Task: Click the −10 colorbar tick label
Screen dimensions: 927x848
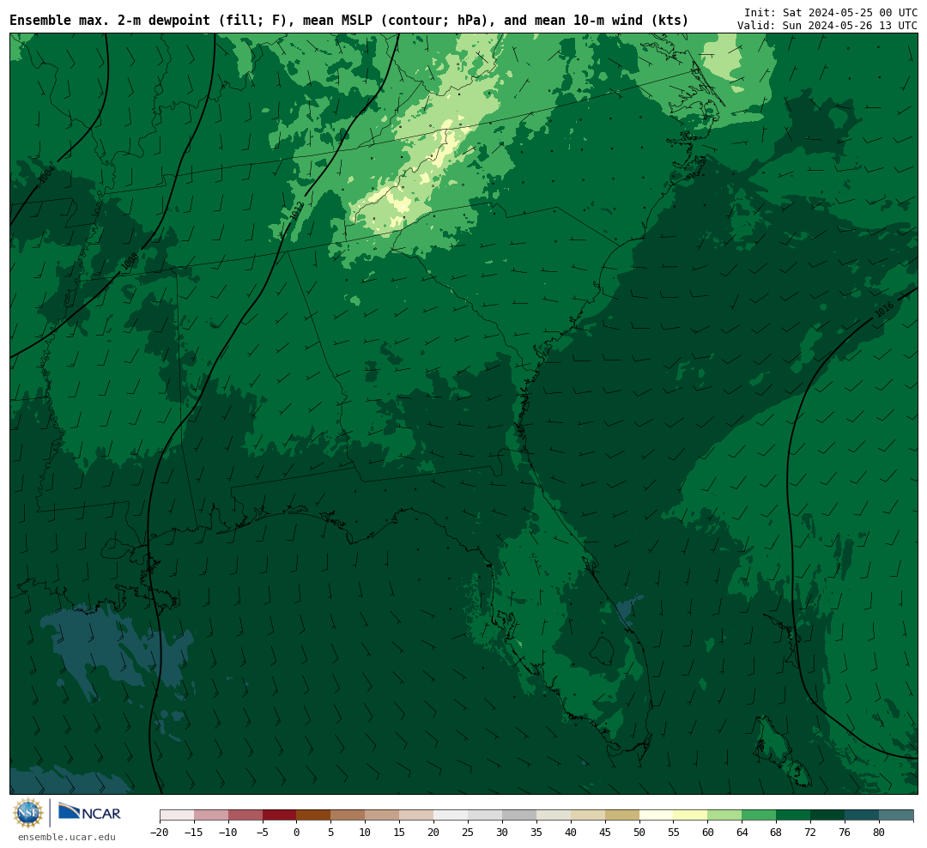Action: click(228, 833)
